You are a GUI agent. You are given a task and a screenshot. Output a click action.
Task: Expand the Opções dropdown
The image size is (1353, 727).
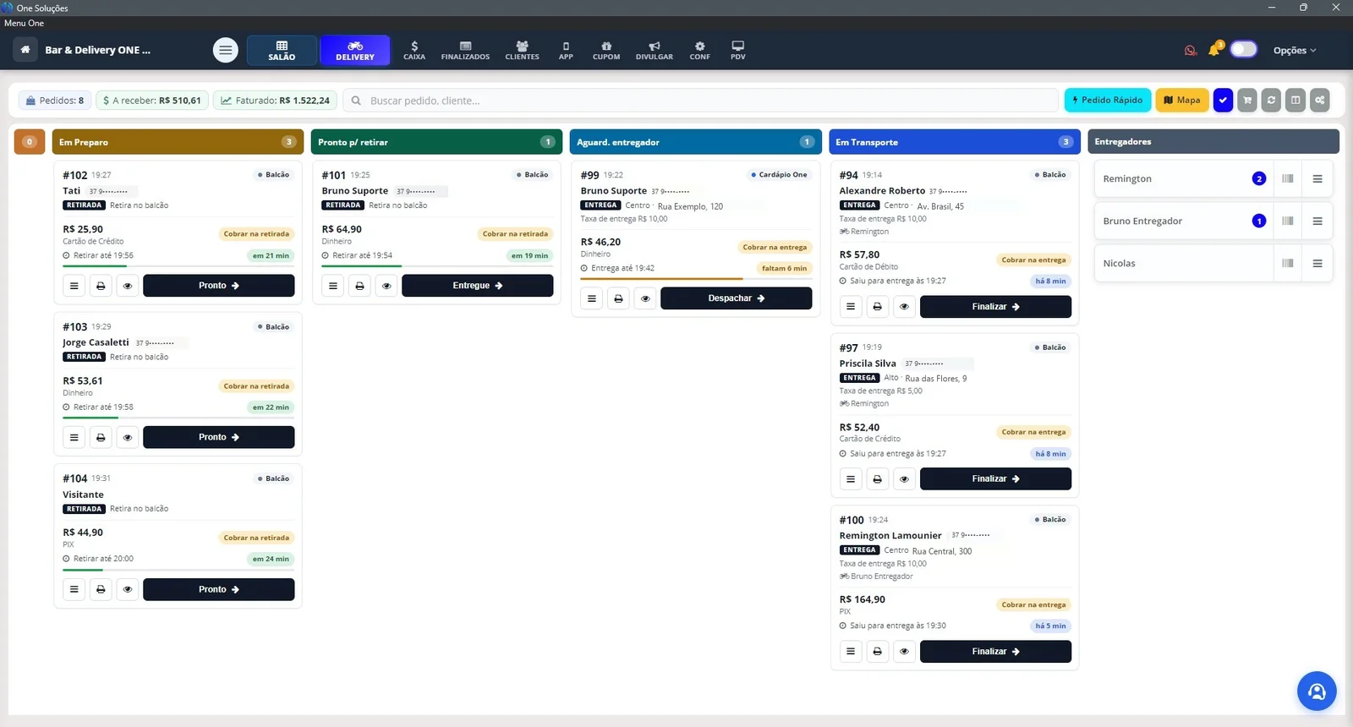coord(1295,50)
